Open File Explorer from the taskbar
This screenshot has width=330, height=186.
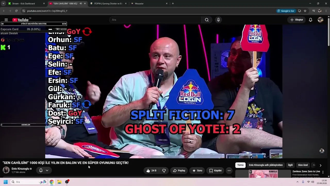point(59,182)
